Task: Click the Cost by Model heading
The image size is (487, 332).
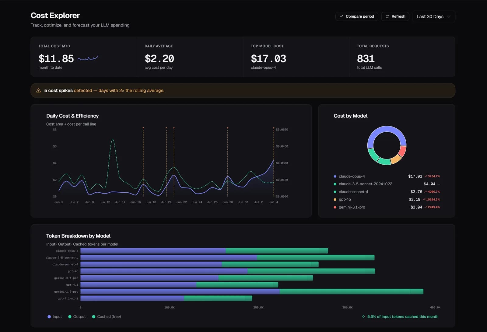Action: [x=350, y=116]
